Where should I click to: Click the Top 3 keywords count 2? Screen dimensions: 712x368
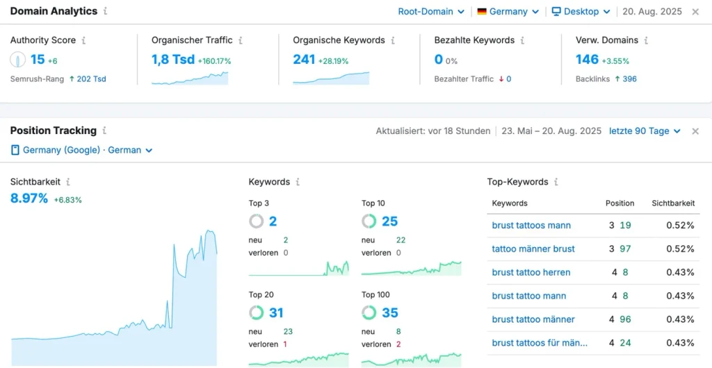(273, 221)
